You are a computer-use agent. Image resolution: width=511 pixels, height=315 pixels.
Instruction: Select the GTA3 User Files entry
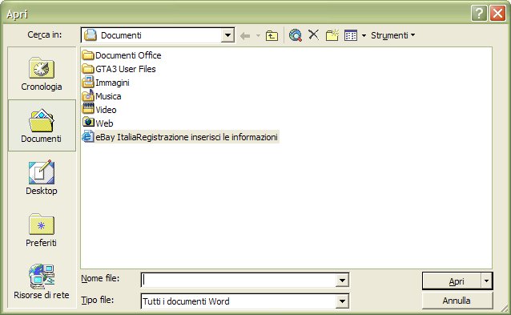[x=126, y=69]
